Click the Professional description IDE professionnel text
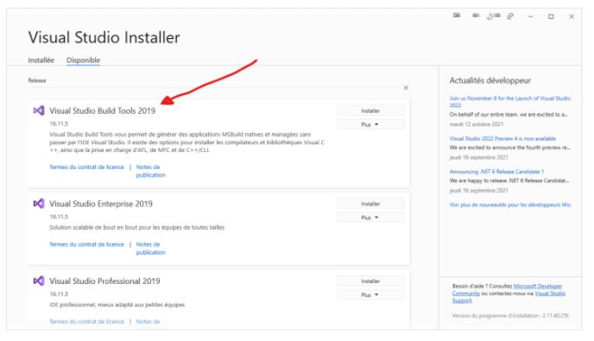The image size is (594, 341). pos(117,305)
